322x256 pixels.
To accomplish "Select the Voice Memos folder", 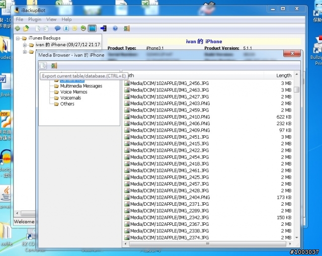I will 74,92.
